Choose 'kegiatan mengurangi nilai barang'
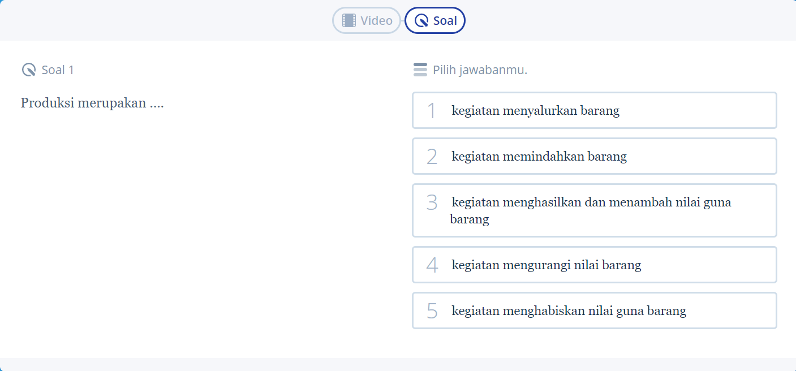The height and width of the screenshot is (371, 796). 594,265
